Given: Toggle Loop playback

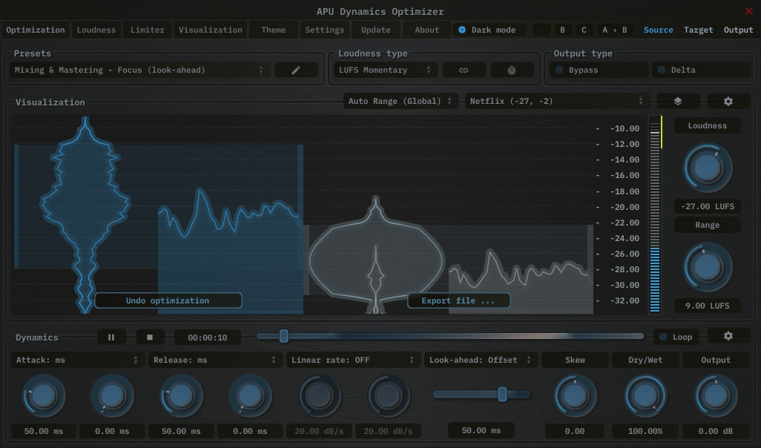Looking at the screenshot, I should click(676, 336).
